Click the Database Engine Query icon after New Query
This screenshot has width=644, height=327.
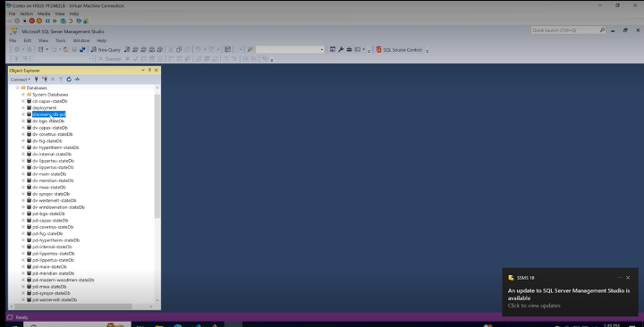tap(127, 50)
